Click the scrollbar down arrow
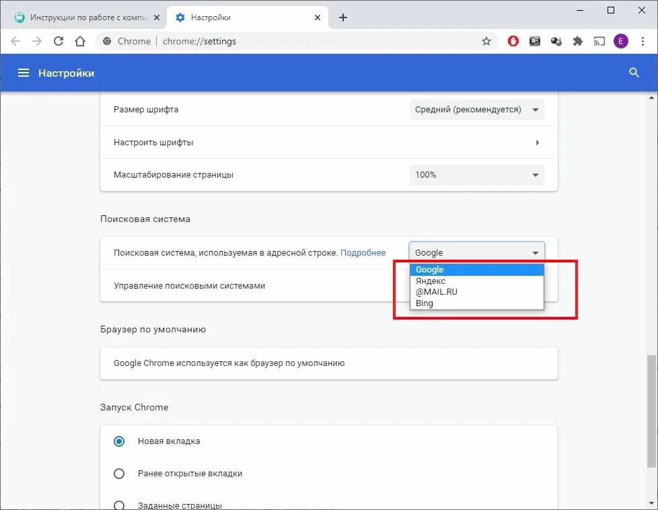The width and height of the screenshot is (658, 510). (651, 503)
